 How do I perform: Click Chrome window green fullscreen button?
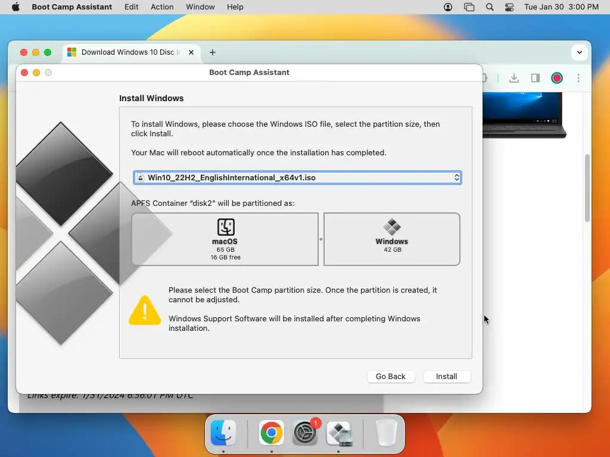tap(48, 52)
